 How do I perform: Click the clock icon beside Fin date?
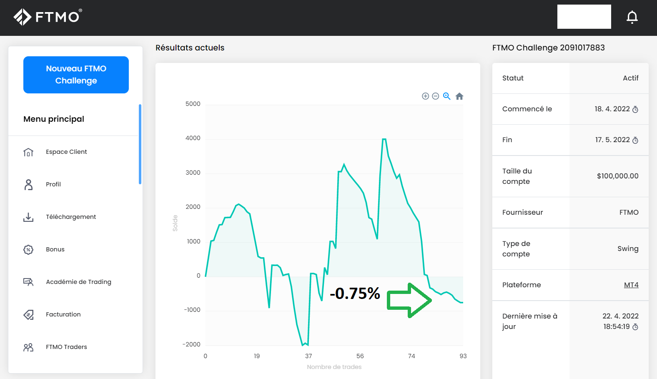tap(635, 141)
